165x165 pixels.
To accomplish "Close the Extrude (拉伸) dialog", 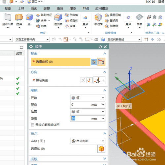I will (105, 47).
